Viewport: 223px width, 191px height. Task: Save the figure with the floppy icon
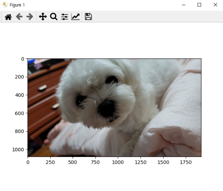pos(88,16)
